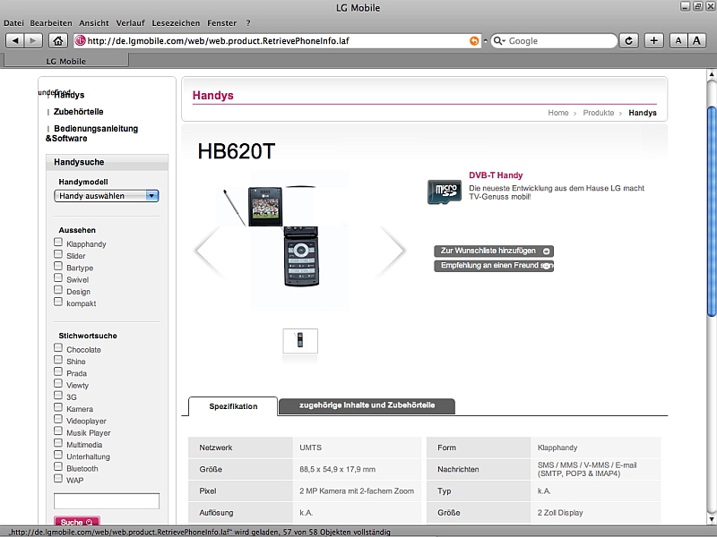Toggle the Shine keyword checkbox
717x537 pixels.
click(x=58, y=360)
